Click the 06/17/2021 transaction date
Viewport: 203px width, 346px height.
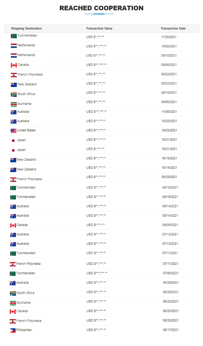coord(171,330)
